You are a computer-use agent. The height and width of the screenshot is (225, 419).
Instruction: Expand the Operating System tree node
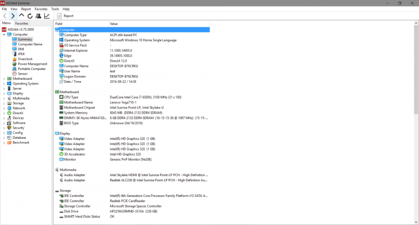pyautogui.click(x=4, y=84)
